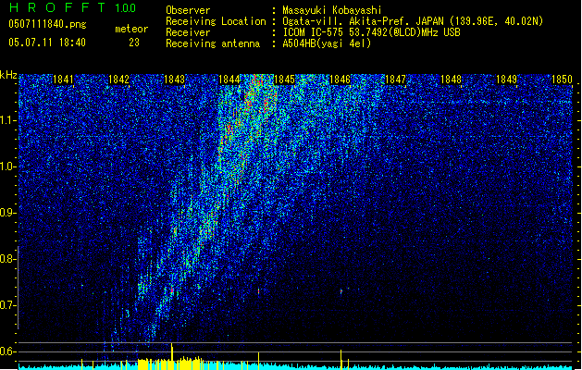Click the receiver text ICOM IC-575 53.7492
This screenshot has width=582, height=370.
[371, 32]
